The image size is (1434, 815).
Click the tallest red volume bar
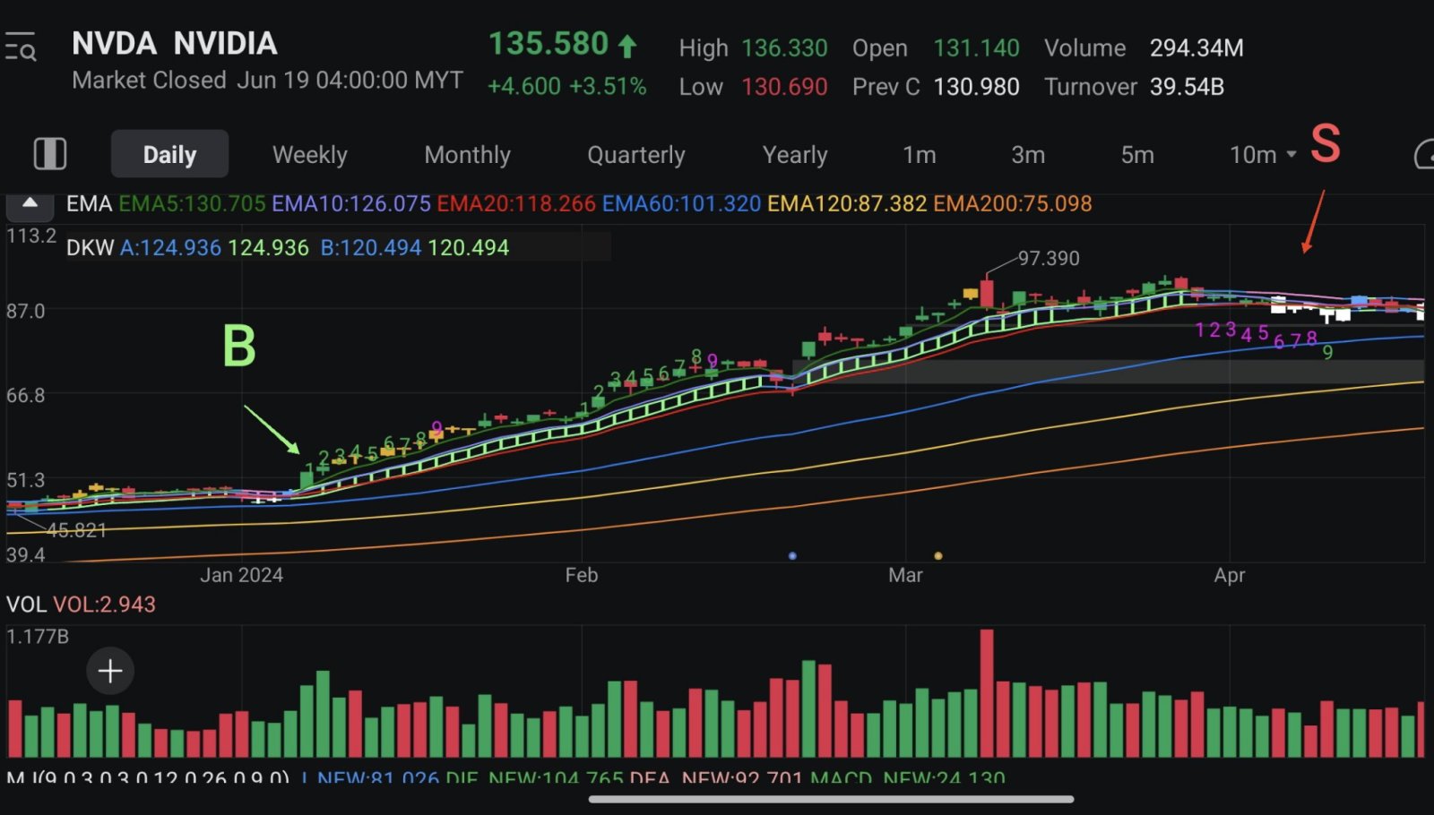pyautogui.click(x=987, y=693)
